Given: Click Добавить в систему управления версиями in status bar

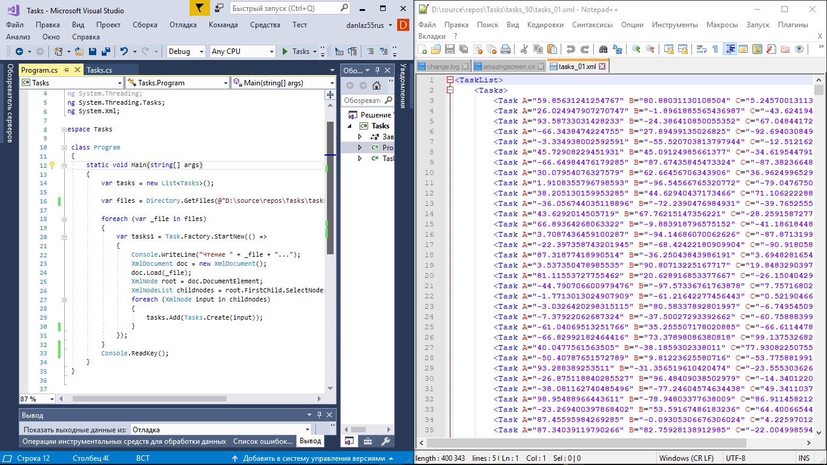Looking at the screenshot, I should [x=314, y=458].
